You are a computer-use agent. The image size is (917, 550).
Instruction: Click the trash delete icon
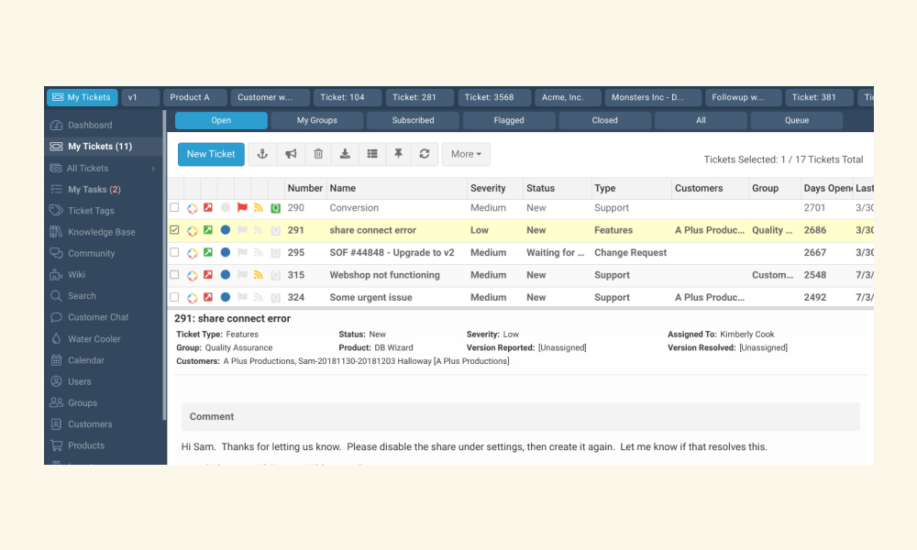click(318, 154)
